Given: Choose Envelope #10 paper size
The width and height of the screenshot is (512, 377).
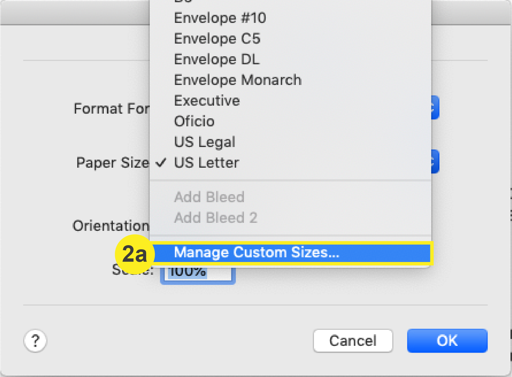Looking at the screenshot, I should (220, 18).
